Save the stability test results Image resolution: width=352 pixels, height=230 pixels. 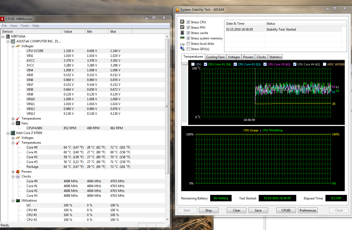point(258,210)
